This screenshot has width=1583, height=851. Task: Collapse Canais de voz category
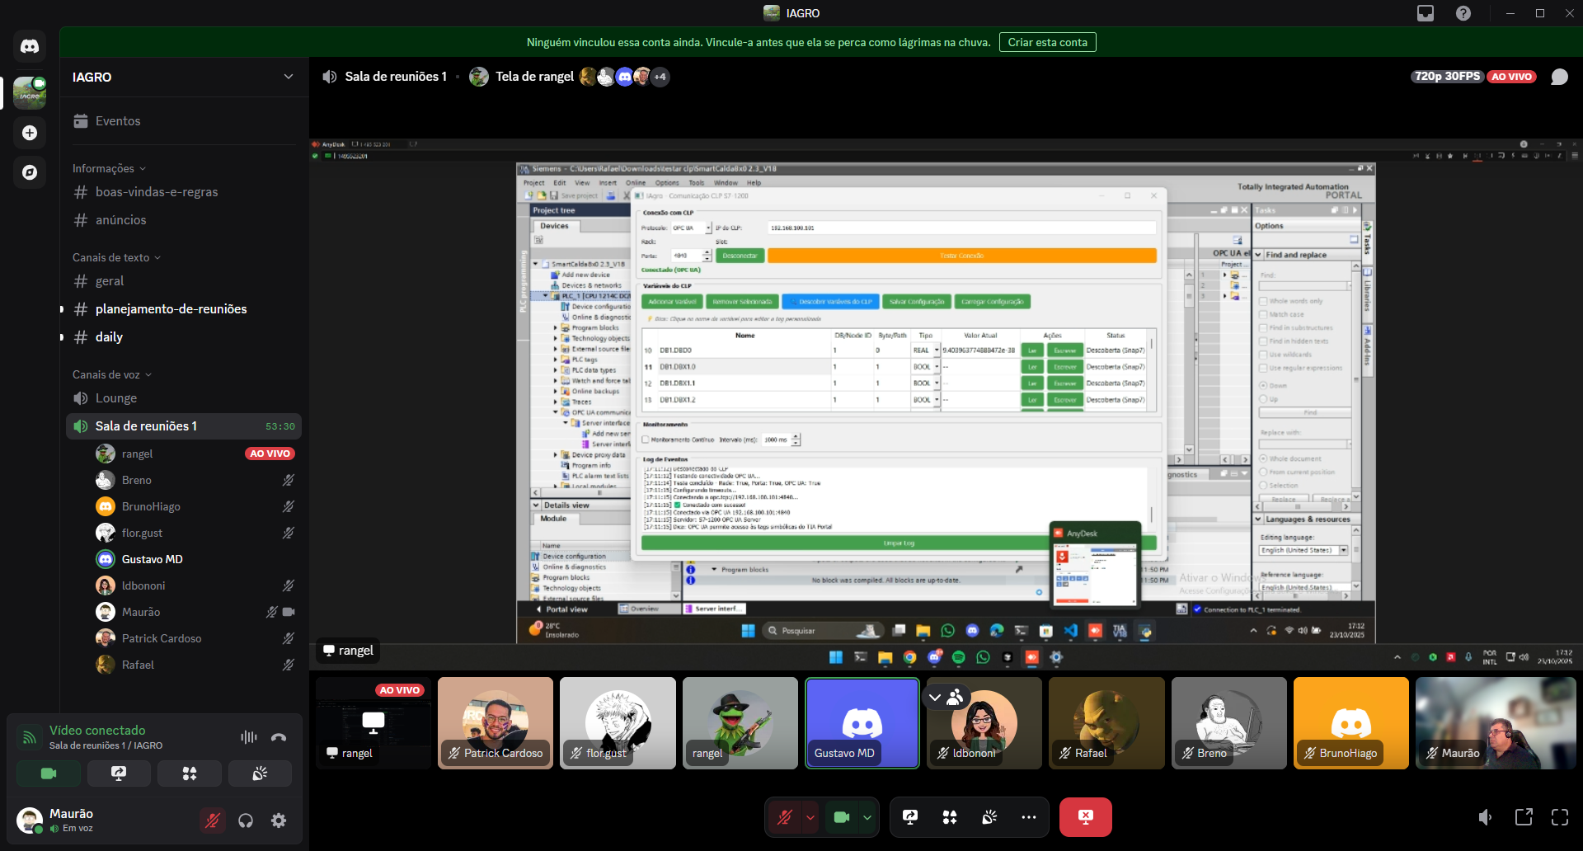point(112,374)
